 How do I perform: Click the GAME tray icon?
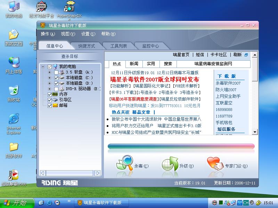pyautogui.click(x=214, y=202)
